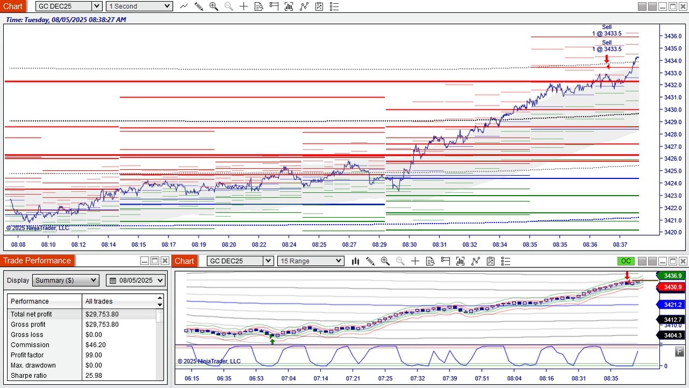Viewport: 689px width, 388px height.
Task: Open candlestick bar type in bottom chart
Action: coord(355,261)
